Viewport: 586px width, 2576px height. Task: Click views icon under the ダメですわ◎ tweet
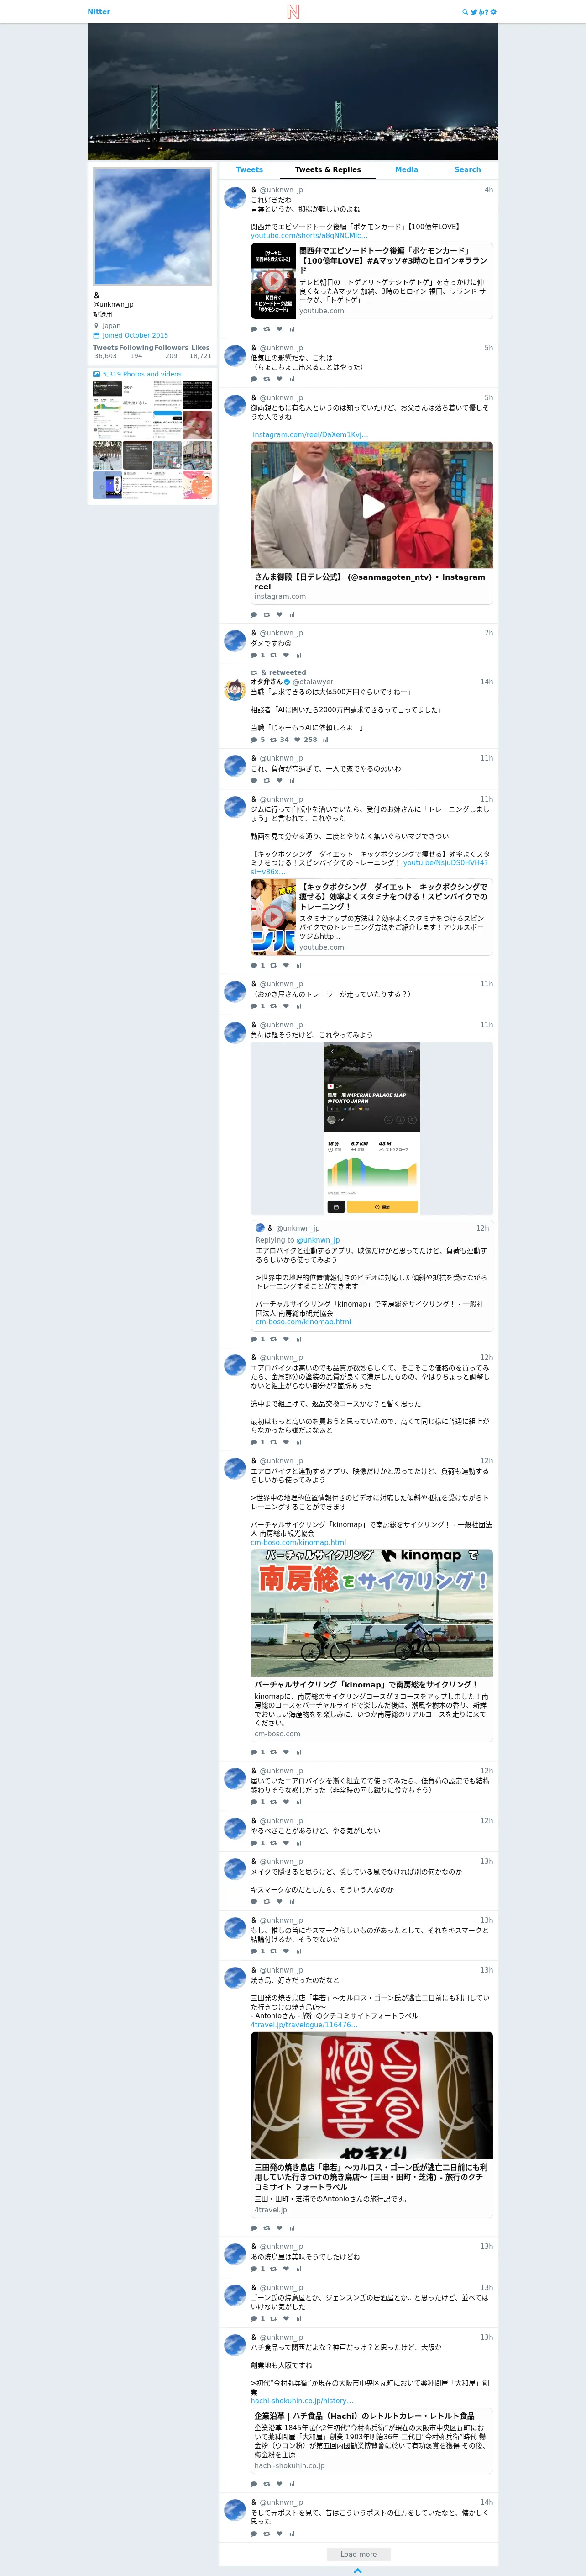tap(298, 655)
